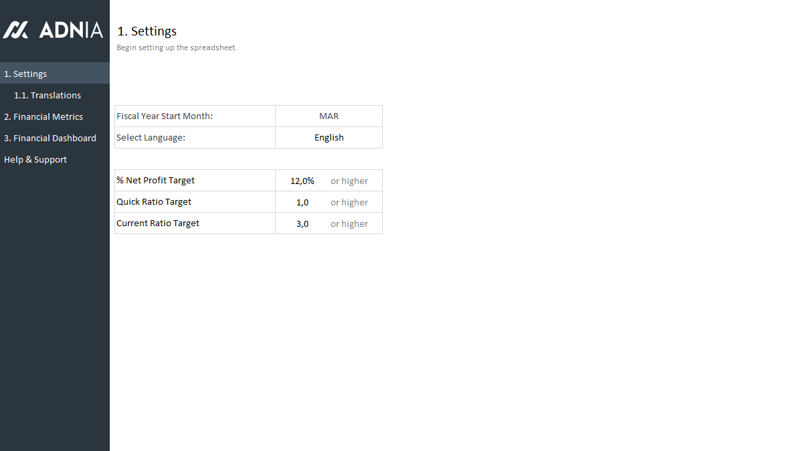797x451 pixels.
Task: Select the Current Ratio Target value 3,0
Action: click(x=302, y=223)
